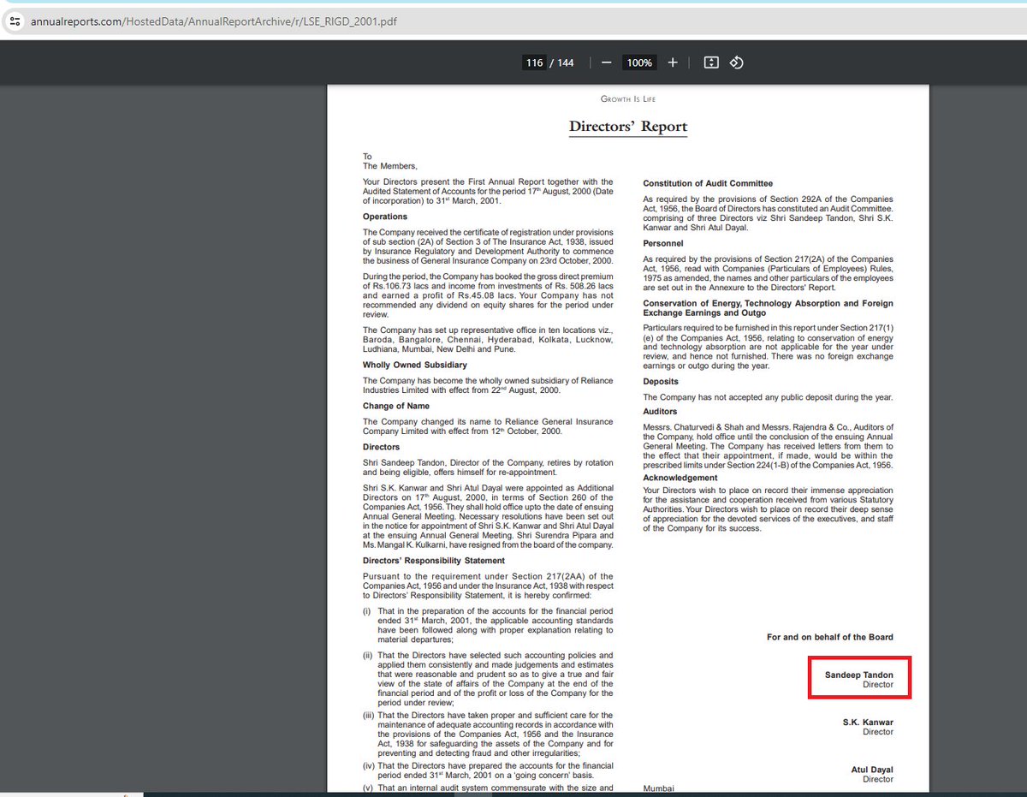Image resolution: width=1027 pixels, height=797 pixels.
Task: Click the word Mumbai at page bottom
Action: point(659,788)
